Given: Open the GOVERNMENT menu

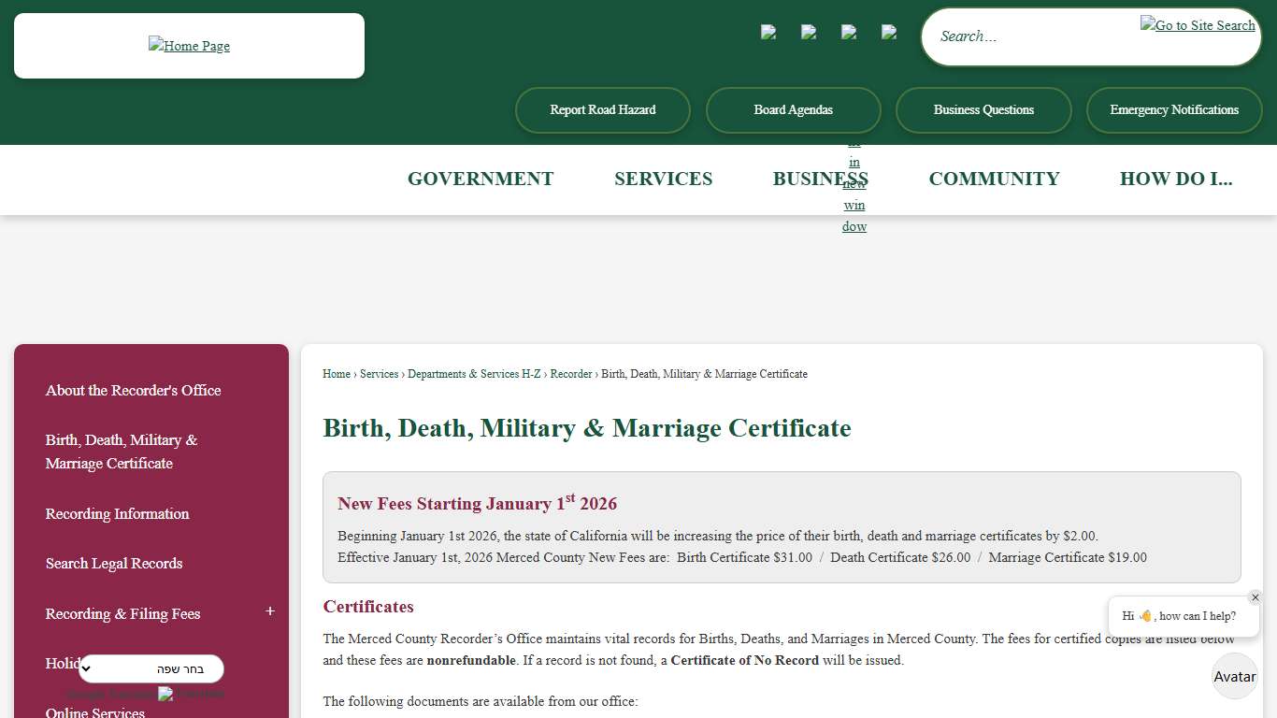Looking at the screenshot, I should 480,179.
